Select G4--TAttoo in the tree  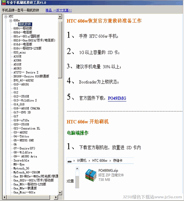coord(21,136)
